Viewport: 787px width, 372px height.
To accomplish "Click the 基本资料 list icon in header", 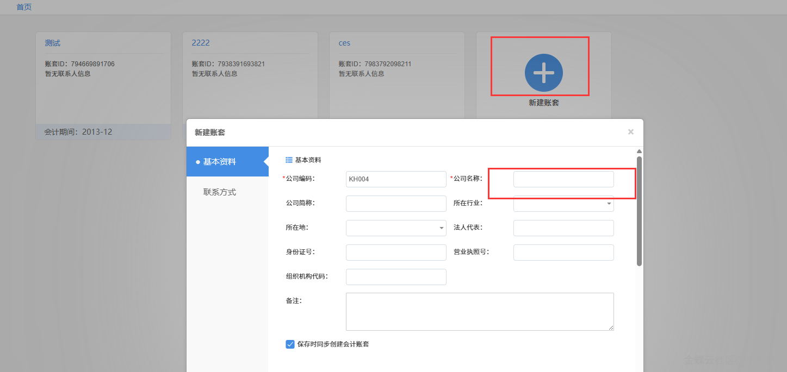I will point(289,160).
